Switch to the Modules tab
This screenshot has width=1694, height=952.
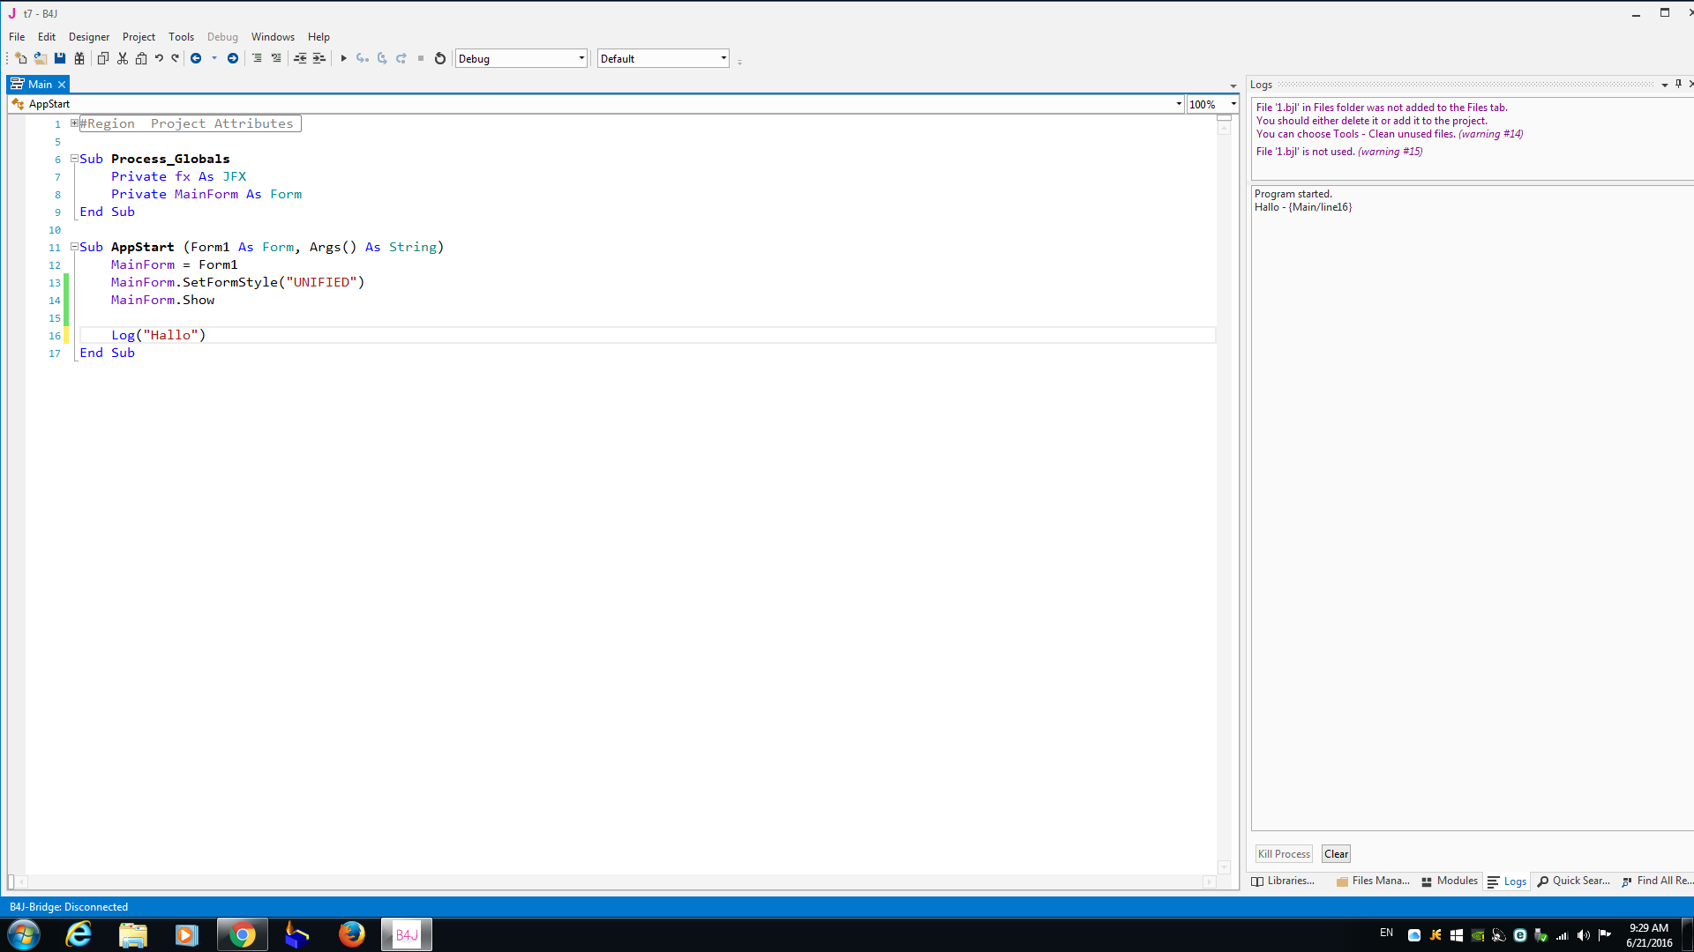(x=1449, y=881)
